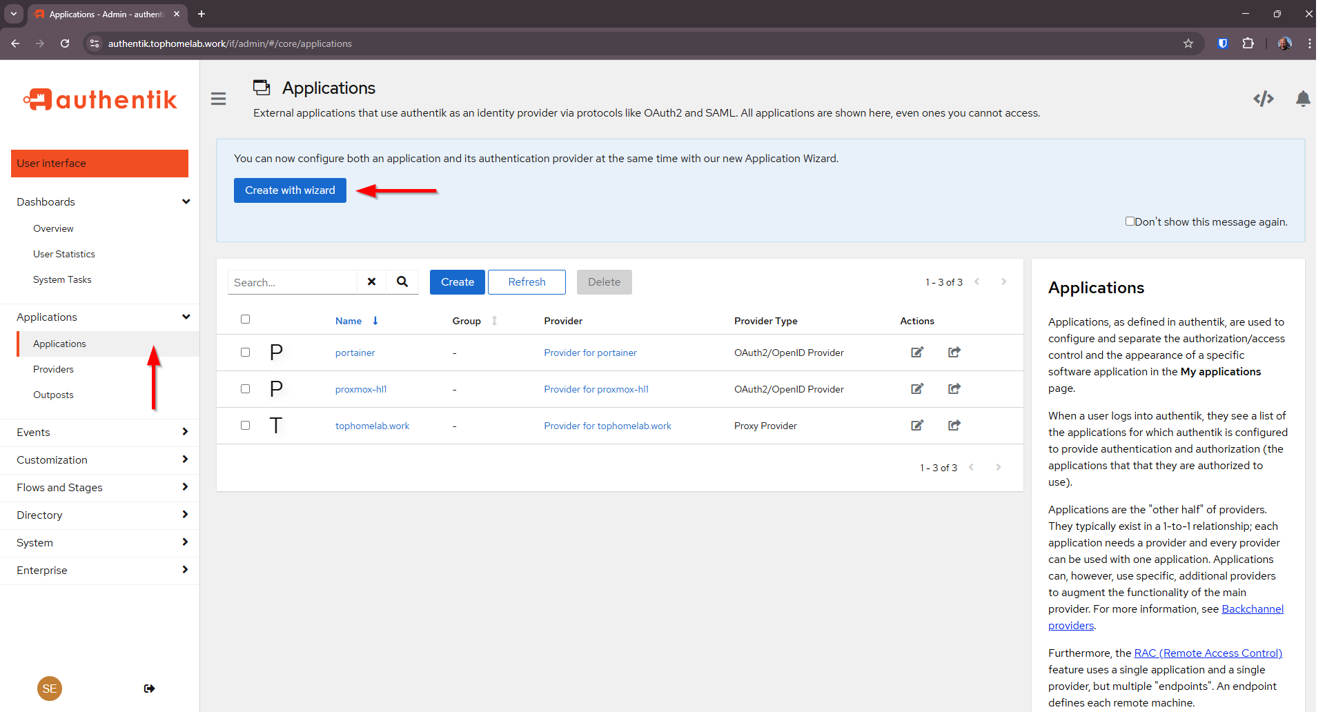This screenshot has height=712, width=1325.
Task: Click the edit icon for portainer
Action: [x=916, y=353]
